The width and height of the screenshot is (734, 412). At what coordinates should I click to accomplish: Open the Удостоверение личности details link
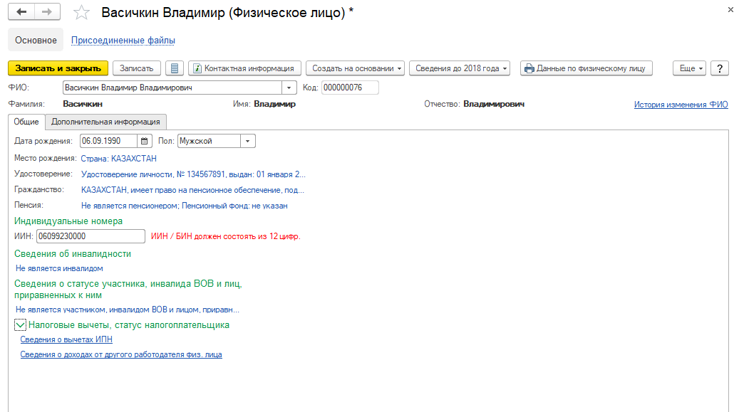[x=193, y=174]
